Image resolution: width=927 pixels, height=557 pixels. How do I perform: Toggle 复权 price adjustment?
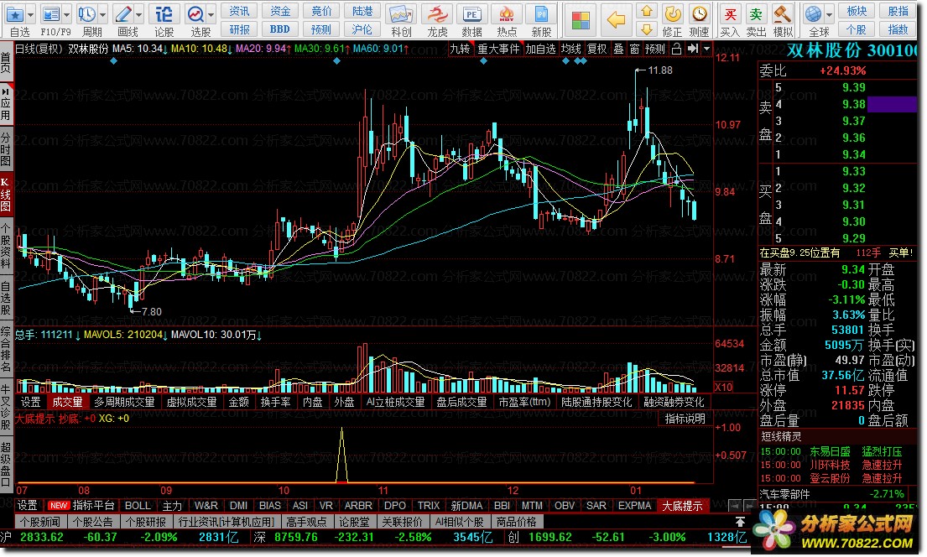coord(597,49)
